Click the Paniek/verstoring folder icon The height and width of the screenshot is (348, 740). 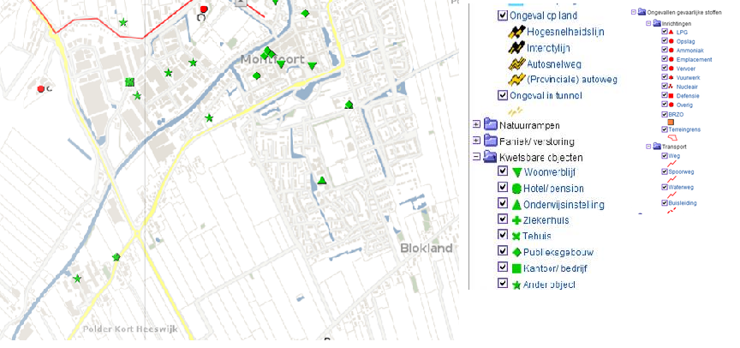pos(491,141)
